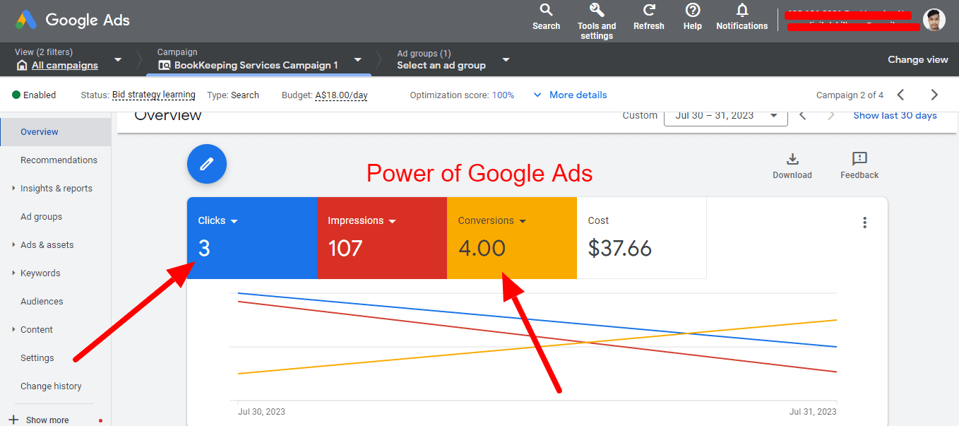
Task: Open the scorecard three-dot menu
Action: click(864, 223)
